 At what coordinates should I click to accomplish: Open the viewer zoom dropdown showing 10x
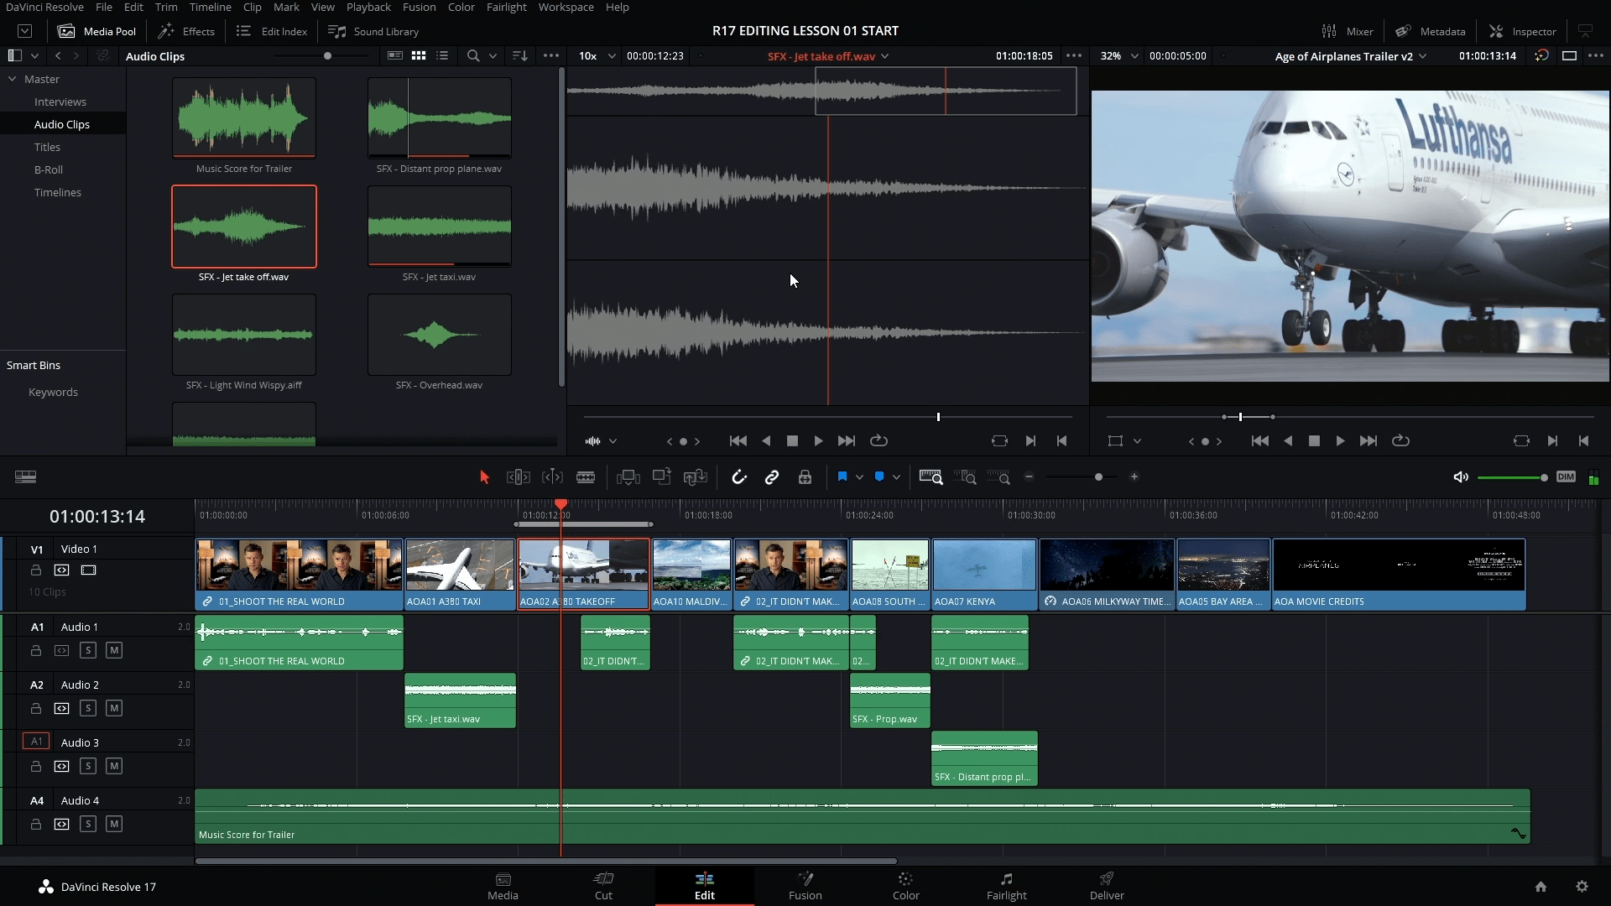(x=596, y=56)
